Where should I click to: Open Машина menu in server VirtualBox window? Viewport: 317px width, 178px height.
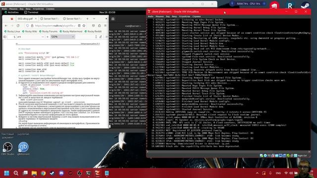(13, 9)
